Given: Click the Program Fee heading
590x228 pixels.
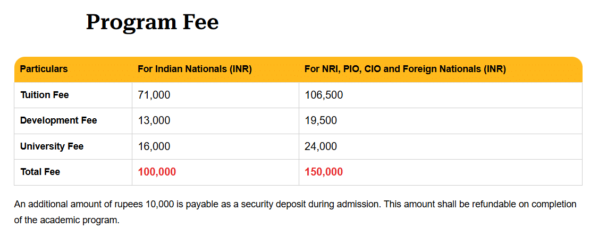Looking at the screenshot, I should [152, 22].
